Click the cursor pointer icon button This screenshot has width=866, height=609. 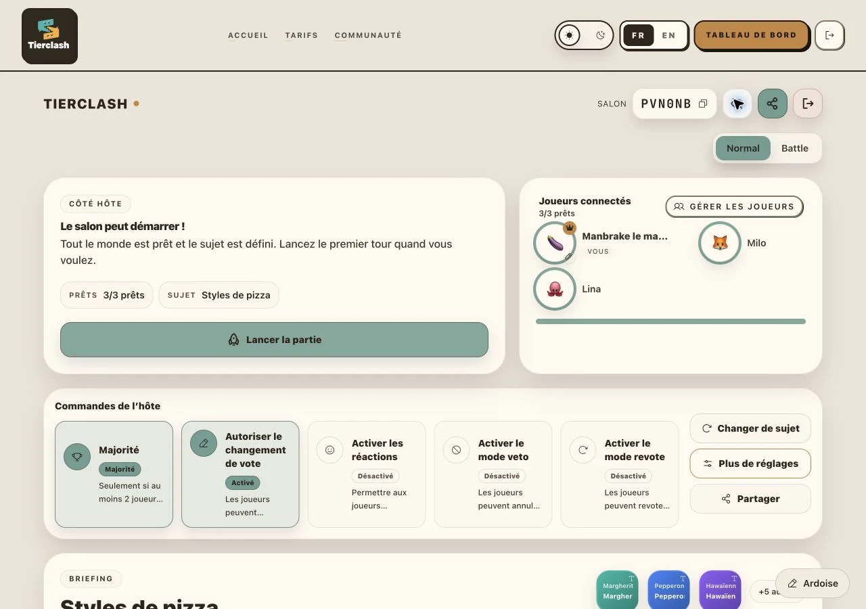point(737,104)
